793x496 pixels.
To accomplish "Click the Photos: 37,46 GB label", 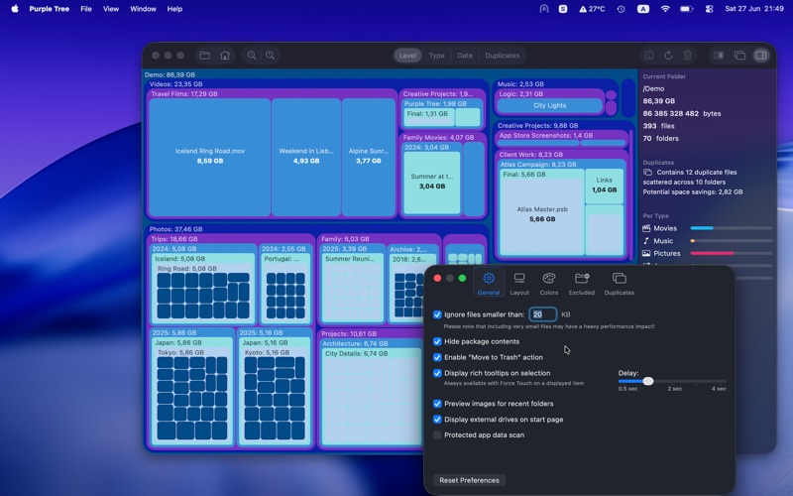I will coord(175,229).
